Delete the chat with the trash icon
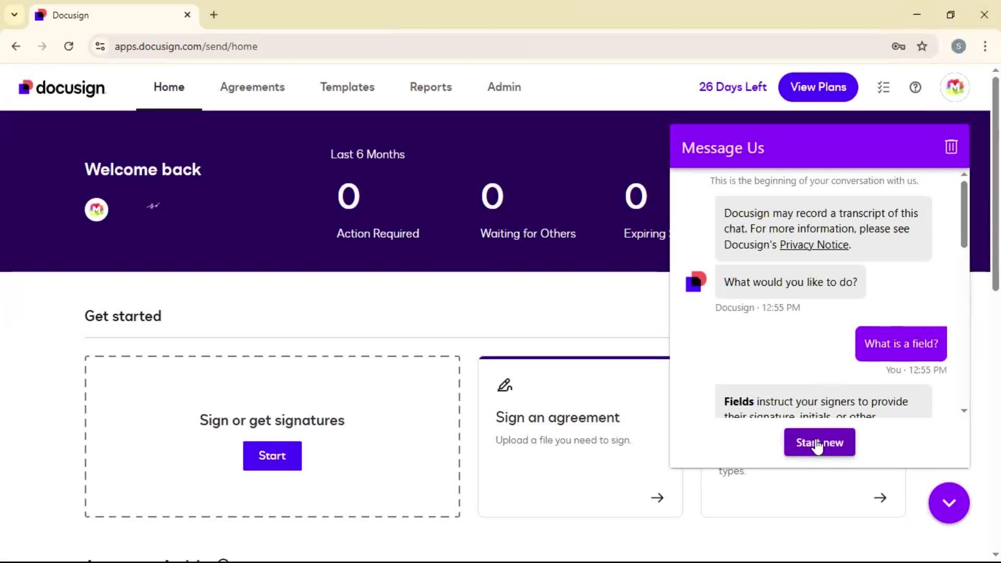This screenshot has height=563, width=1001. pos(951,147)
